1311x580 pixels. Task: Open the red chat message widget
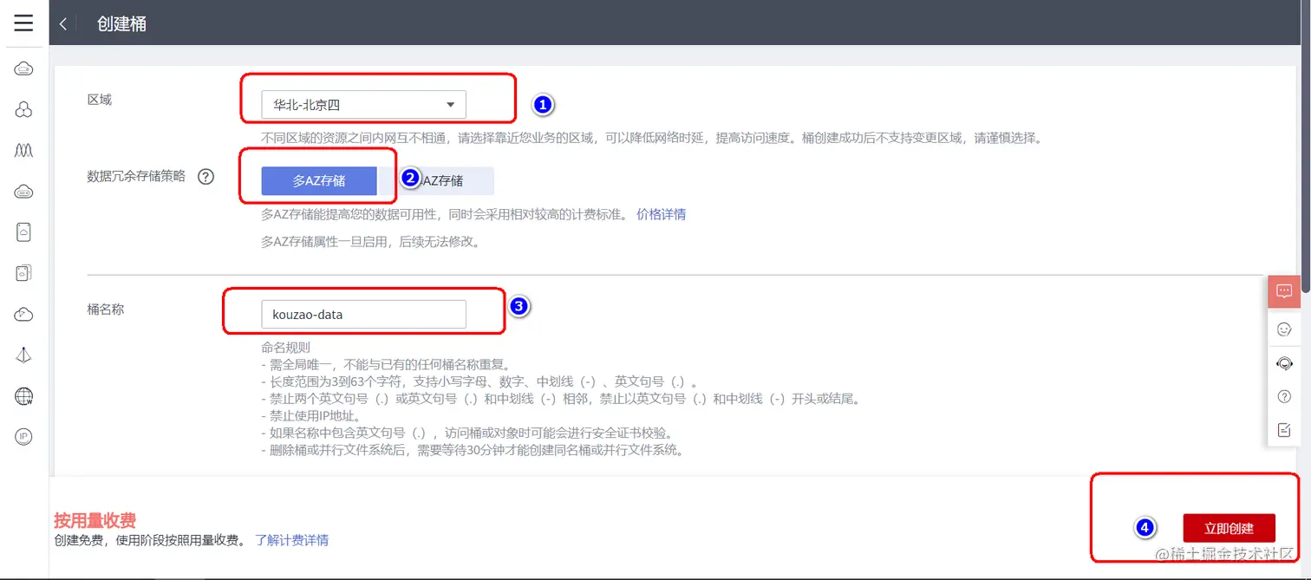[1284, 291]
